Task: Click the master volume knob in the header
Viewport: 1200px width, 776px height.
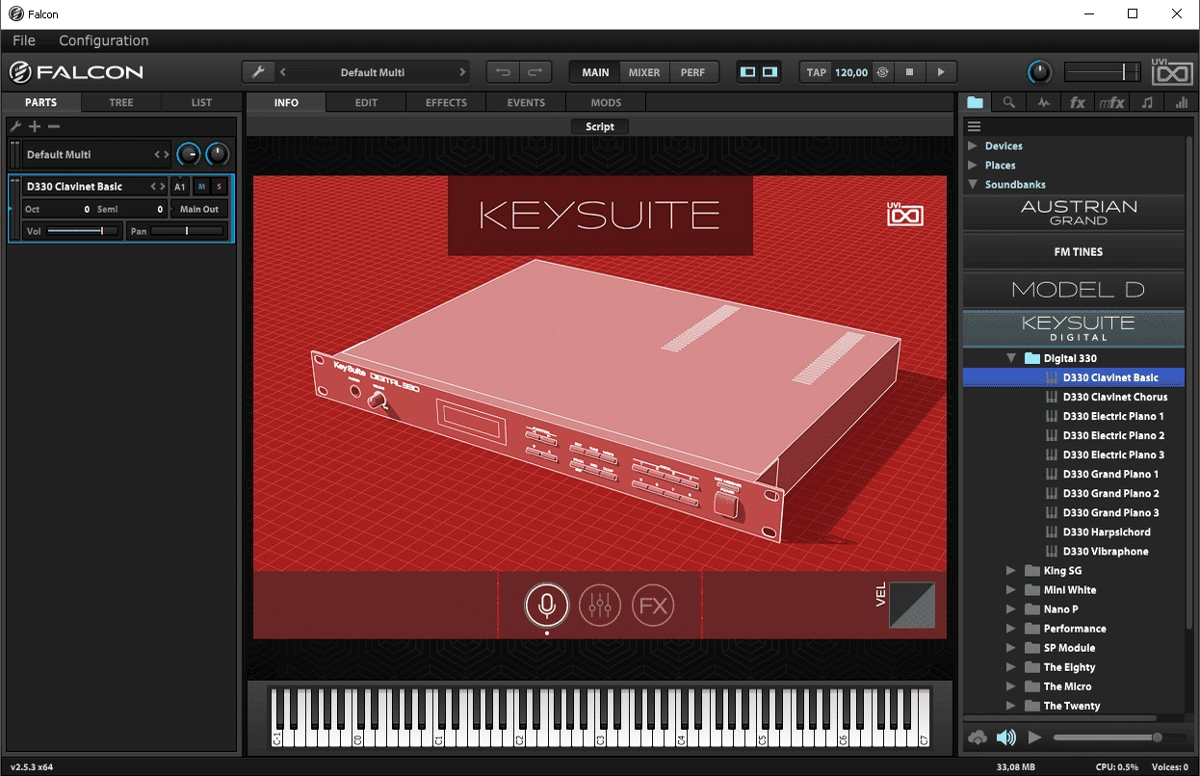Action: point(1040,72)
